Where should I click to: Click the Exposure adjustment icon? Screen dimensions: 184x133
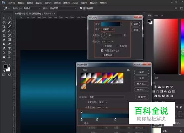(167, 87)
